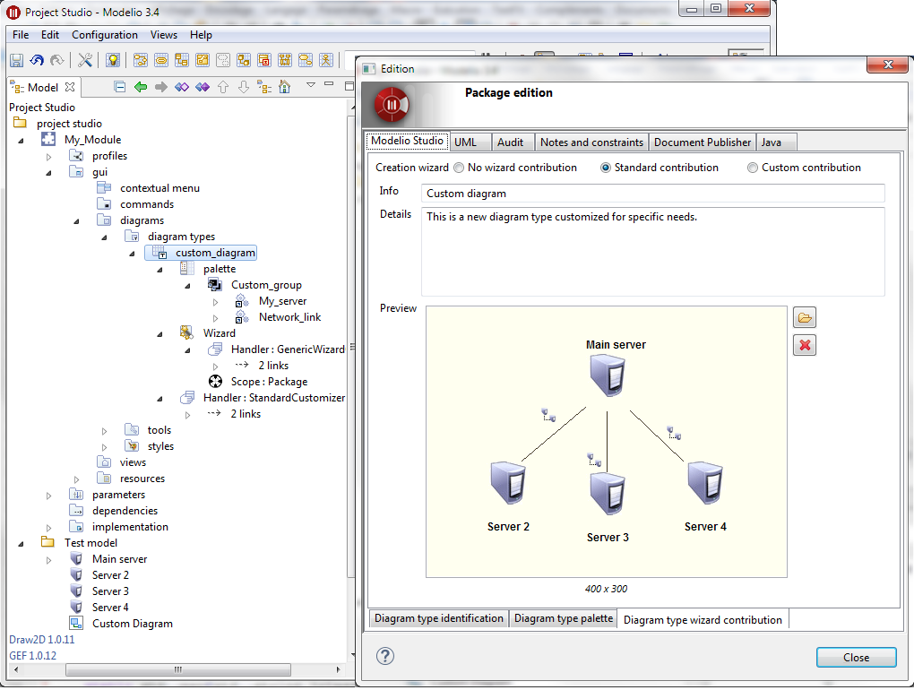Select No wizard contribution radio button
914x690 pixels.
(x=459, y=168)
